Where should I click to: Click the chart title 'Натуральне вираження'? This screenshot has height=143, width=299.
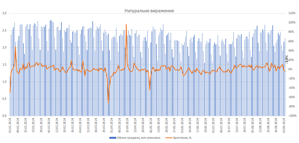pos(149,11)
